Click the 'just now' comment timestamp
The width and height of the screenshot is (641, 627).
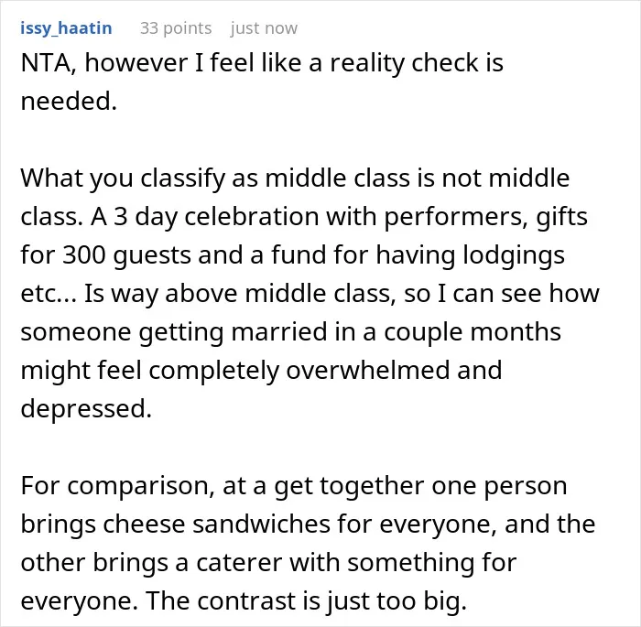[x=264, y=28]
